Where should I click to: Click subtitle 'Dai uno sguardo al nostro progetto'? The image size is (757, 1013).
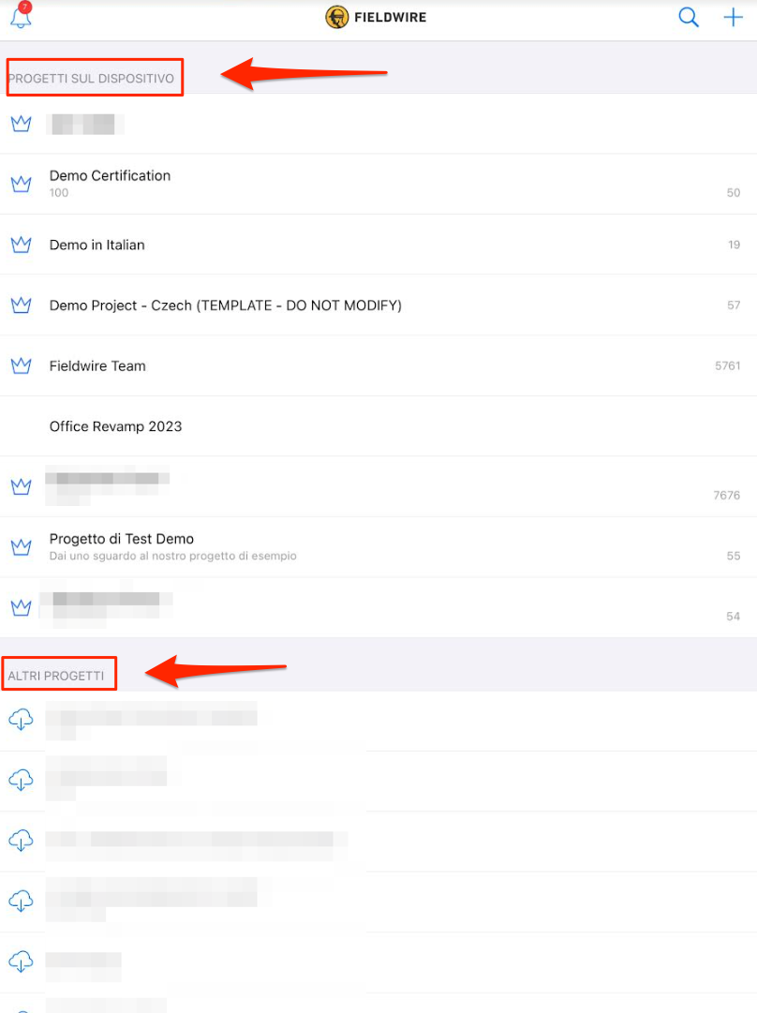[x=173, y=556]
